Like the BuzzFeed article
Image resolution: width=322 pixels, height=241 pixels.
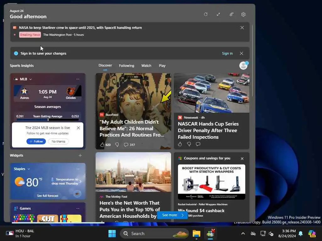pyautogui.click(x=102, y=145)
